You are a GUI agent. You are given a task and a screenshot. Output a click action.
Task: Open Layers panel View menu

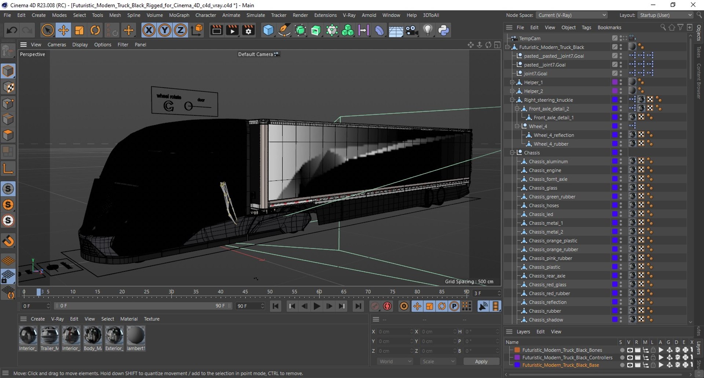556,332
